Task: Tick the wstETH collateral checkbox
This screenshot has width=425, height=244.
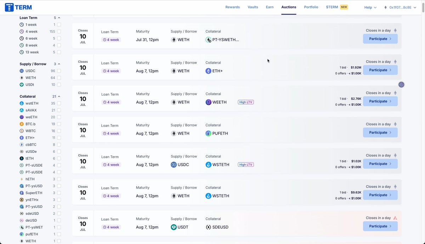Action: click(59, 103)
